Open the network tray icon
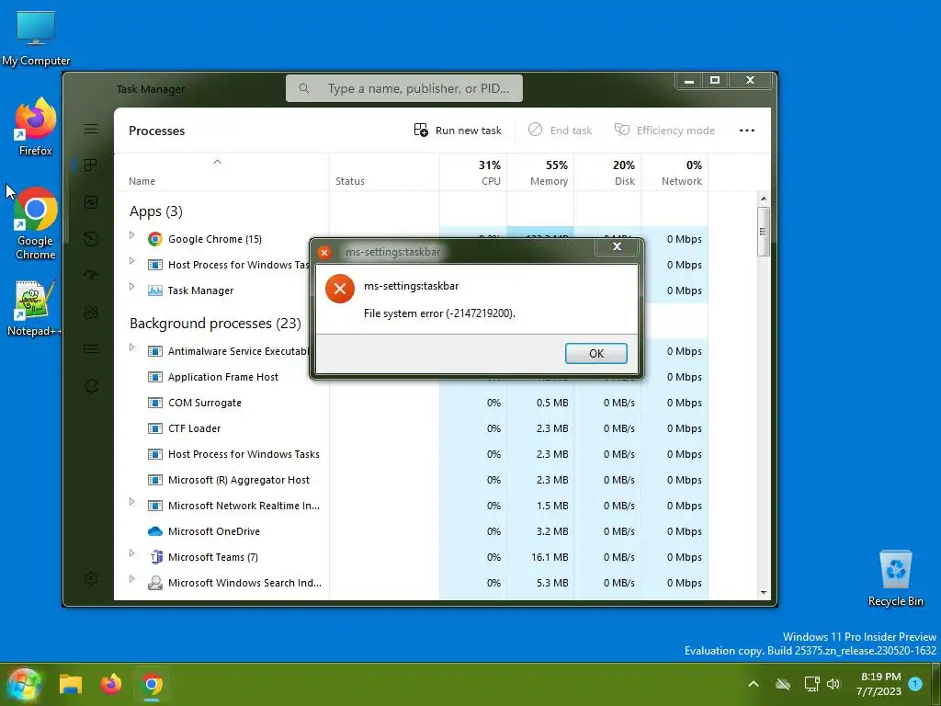The image size is (941, 706). coord(812,684)
